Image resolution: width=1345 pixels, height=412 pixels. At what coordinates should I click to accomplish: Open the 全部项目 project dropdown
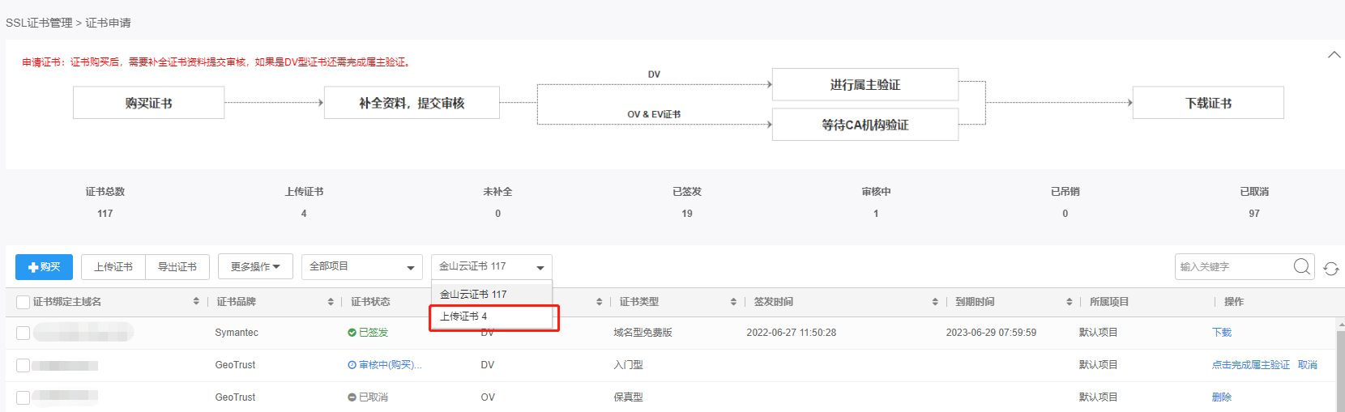[361, 266]
